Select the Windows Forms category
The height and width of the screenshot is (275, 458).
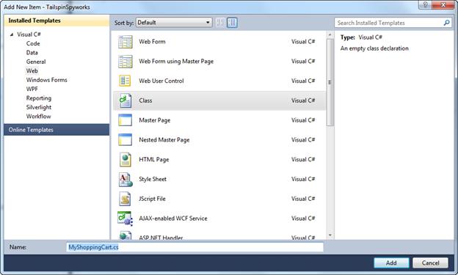pos(47,80)
